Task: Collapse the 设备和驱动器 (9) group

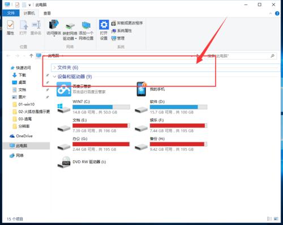Action: tap(54, 77)
